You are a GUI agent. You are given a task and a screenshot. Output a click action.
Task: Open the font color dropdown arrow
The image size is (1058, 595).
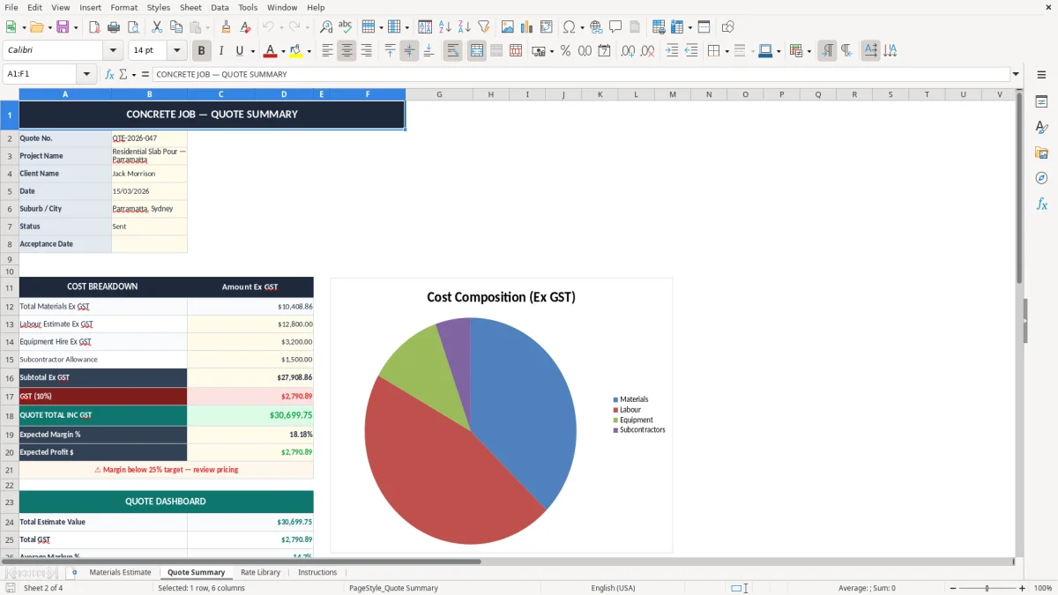[x=283, y=51]
